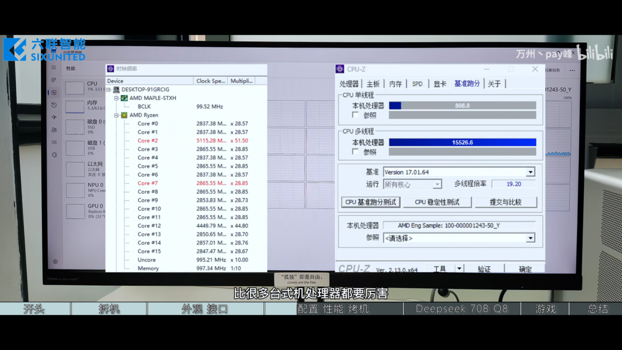Open Details list icon in Task Manager sidebar
This screenshot has width=622, height=350.
point(54,142)
